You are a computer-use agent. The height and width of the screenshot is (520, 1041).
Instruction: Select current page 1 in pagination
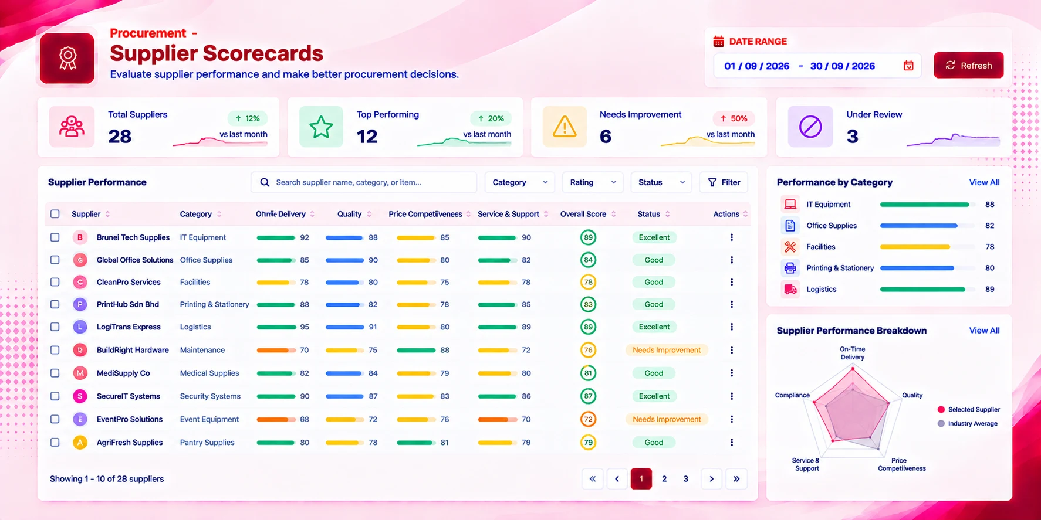coord(641,479)
